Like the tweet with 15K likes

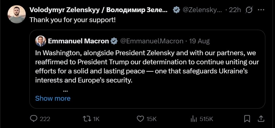coord(140,119)
